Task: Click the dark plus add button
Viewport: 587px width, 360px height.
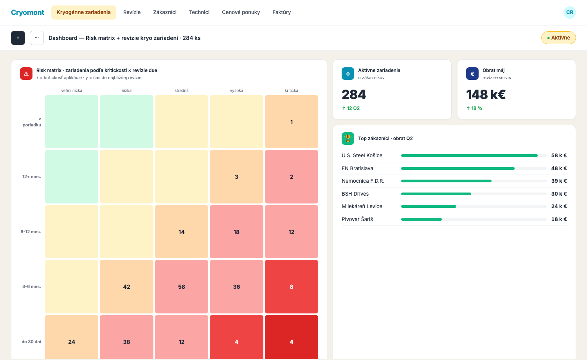Action: coord(18,38)
